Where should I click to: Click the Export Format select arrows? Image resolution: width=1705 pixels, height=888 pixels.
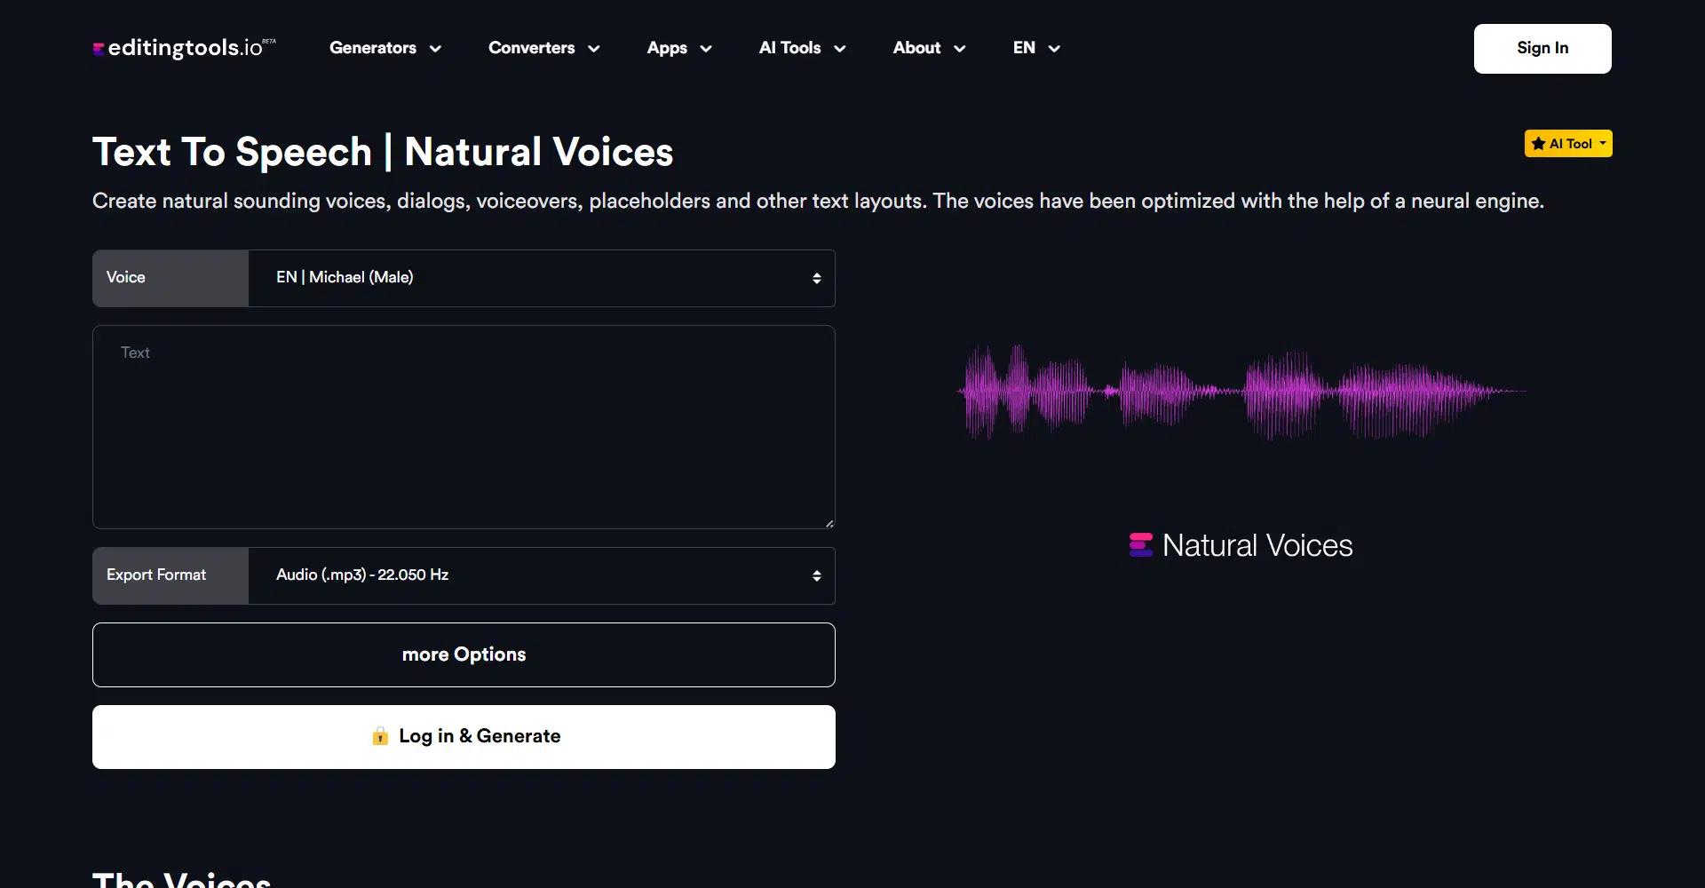click(816, 576)
